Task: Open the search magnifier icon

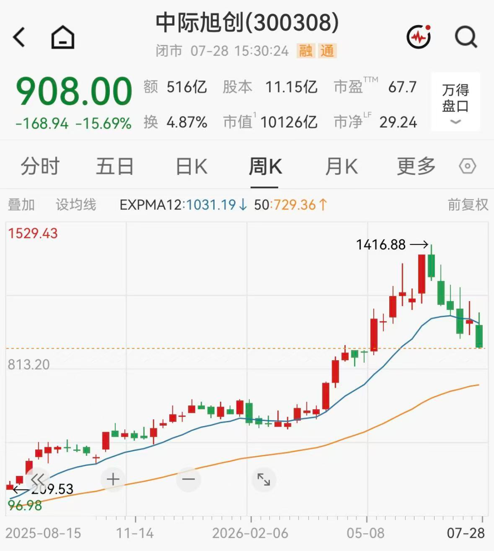Action: [466, 37]
